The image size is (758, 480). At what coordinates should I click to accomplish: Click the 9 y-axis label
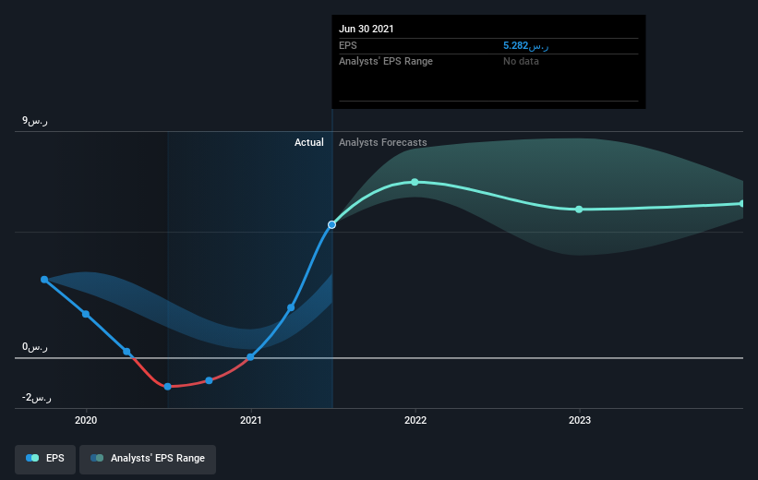point(35,120)
